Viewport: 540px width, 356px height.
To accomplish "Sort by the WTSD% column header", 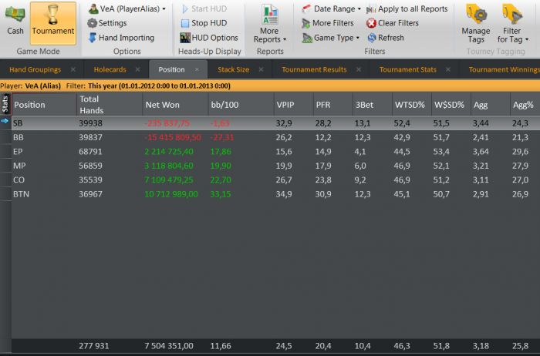I will tap(411, 105).
